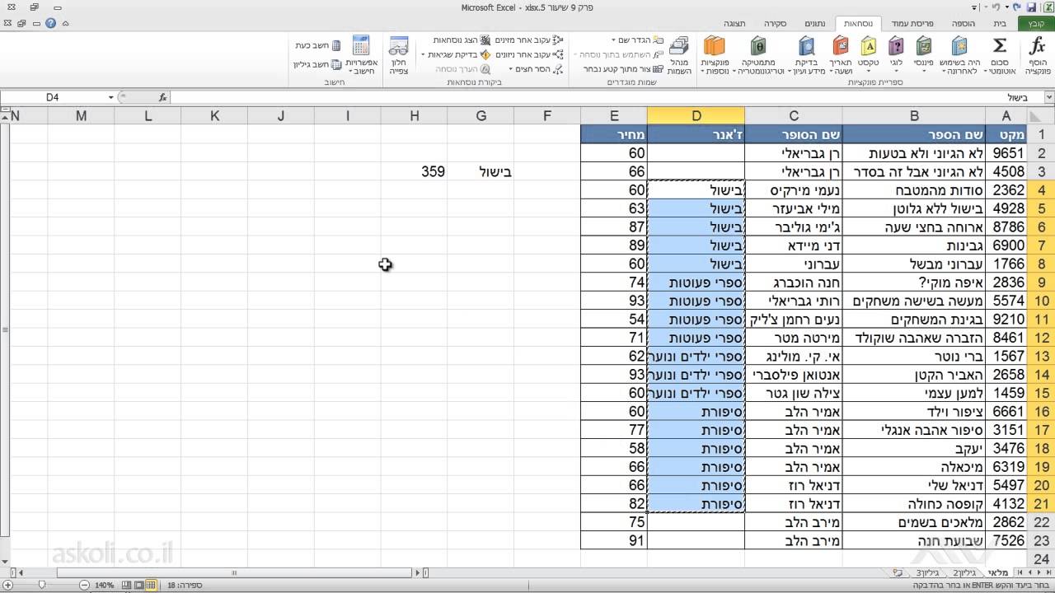Select row header 13

1040,357
